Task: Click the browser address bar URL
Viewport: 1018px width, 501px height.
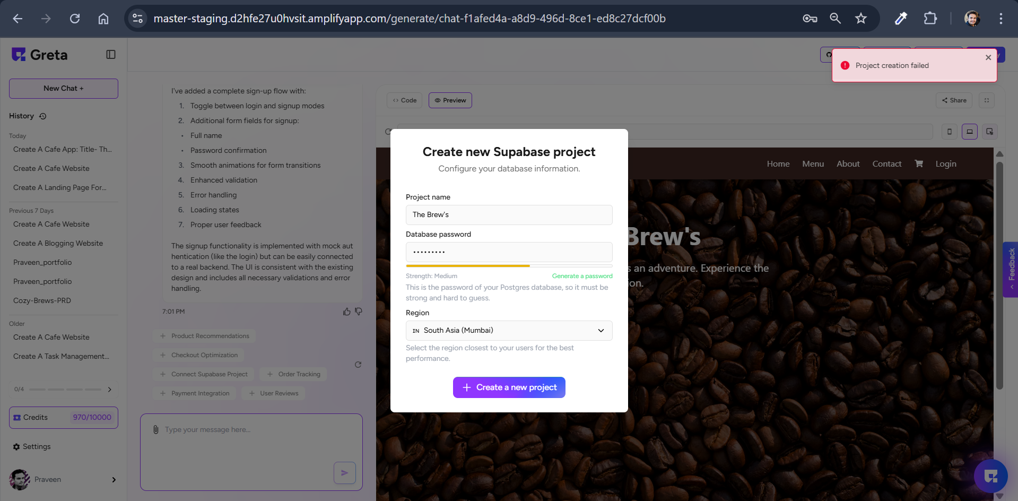Action: [410, 19]
